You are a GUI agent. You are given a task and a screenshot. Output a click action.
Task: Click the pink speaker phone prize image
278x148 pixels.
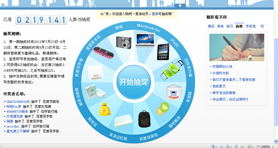tap(104, 53)
